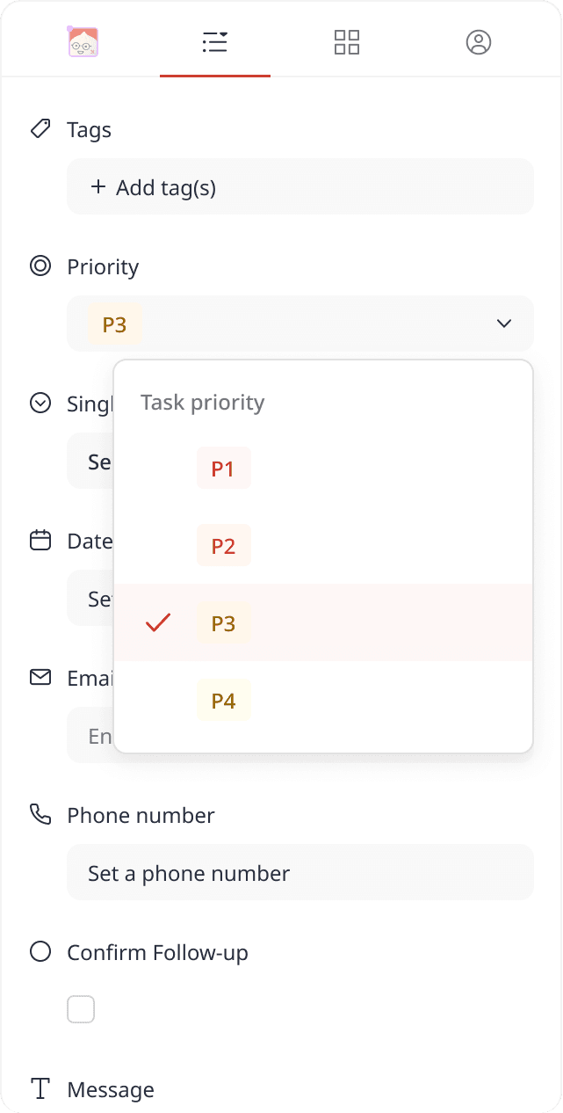Choose P1 task priority

[x=224, y=469]
